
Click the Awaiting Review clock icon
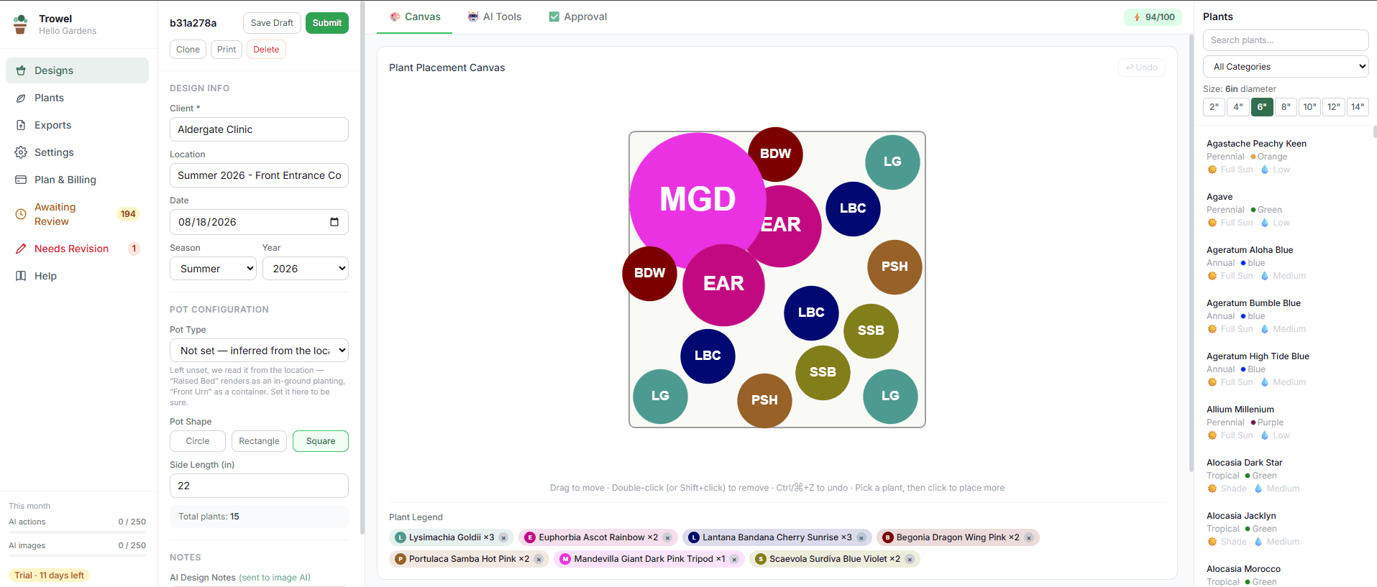(21, 214)
